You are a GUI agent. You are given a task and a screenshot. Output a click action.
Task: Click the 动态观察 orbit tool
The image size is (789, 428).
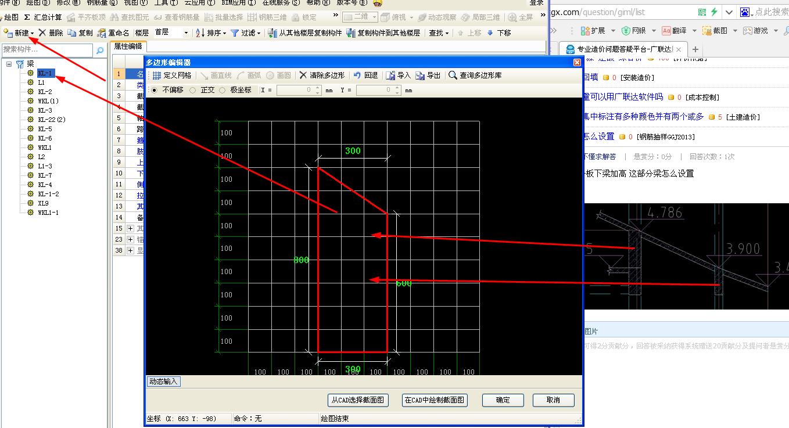437,17
